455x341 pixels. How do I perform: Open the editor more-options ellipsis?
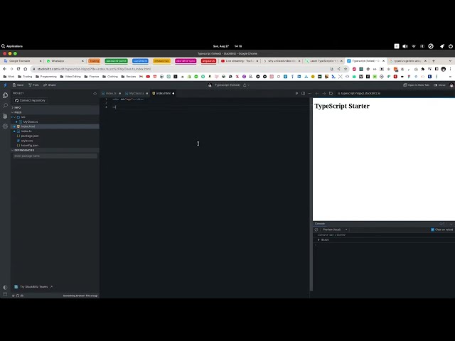(x=309, y=93)
